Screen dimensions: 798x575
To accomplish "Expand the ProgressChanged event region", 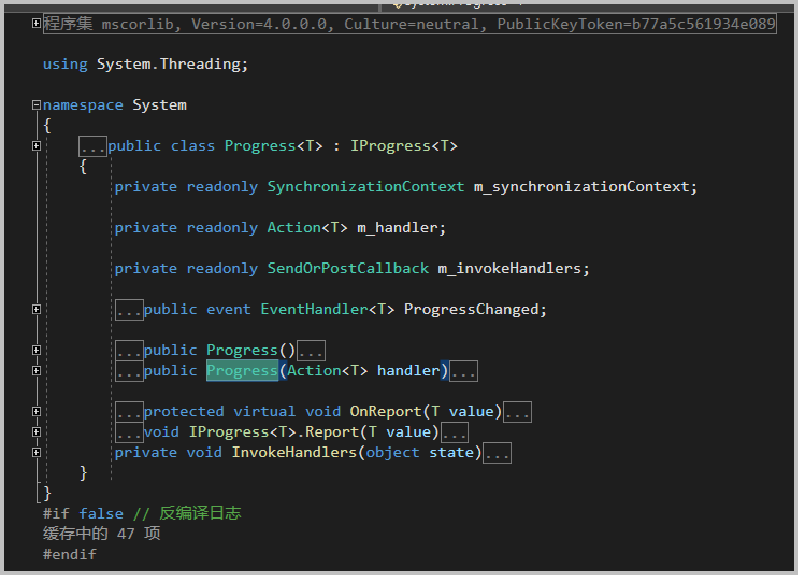I will [36, 309].
